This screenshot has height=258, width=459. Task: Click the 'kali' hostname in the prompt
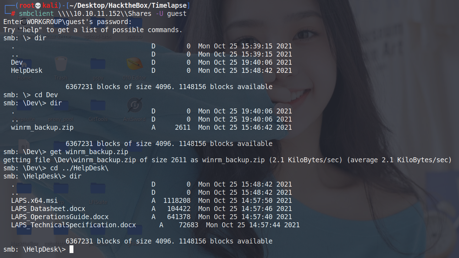tap(50, 5)
